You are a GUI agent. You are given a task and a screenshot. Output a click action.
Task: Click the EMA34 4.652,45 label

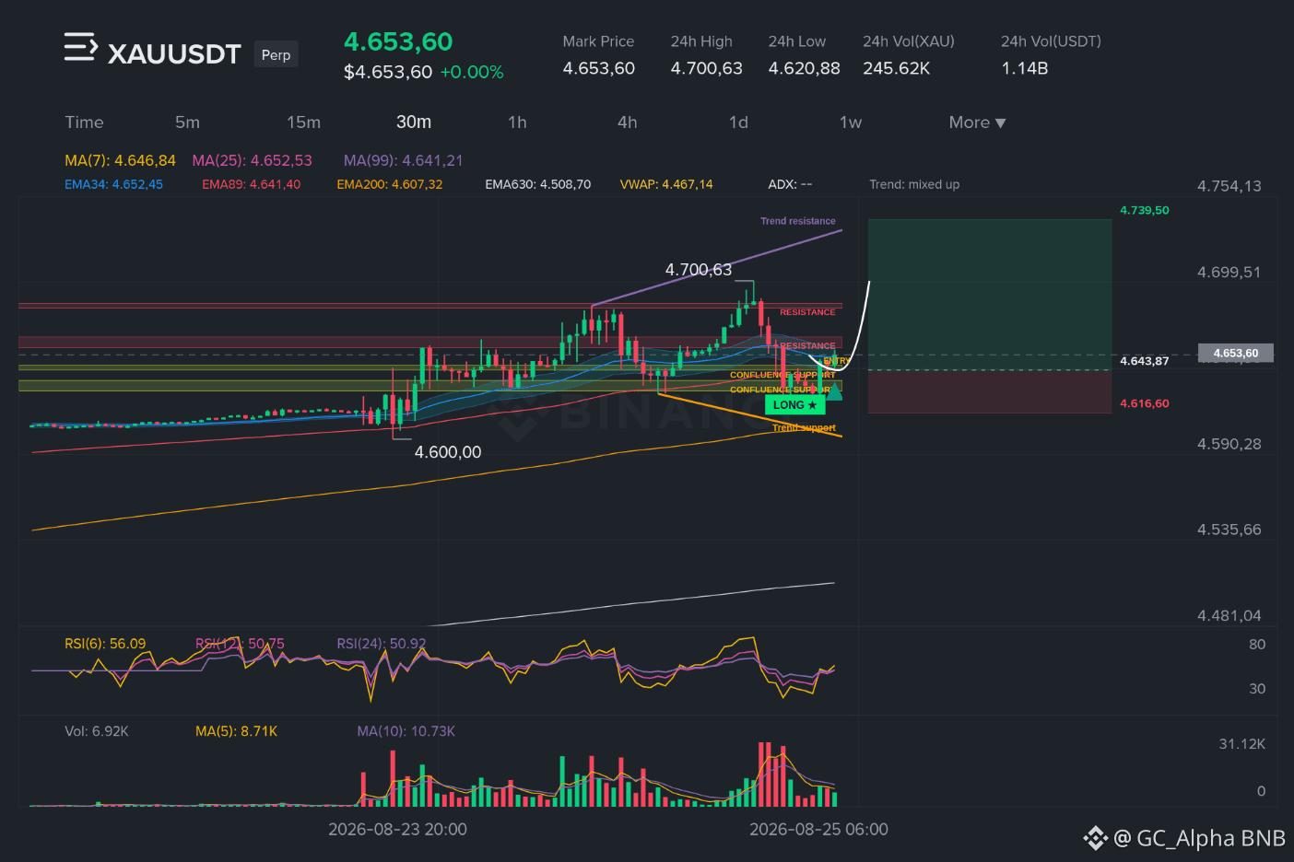coord(113,184)
